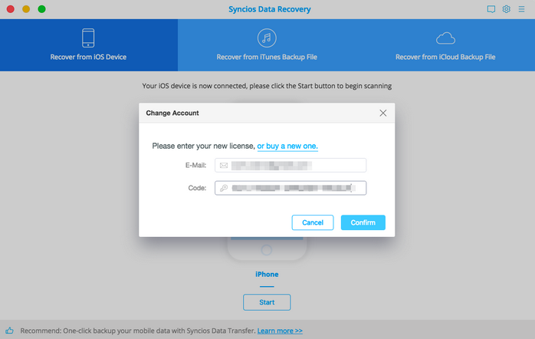Switch to Recover from iTunes Backup File

pos(267,44)
